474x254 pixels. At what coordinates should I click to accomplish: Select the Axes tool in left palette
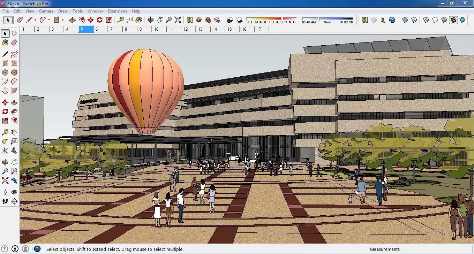click(5, 151)
